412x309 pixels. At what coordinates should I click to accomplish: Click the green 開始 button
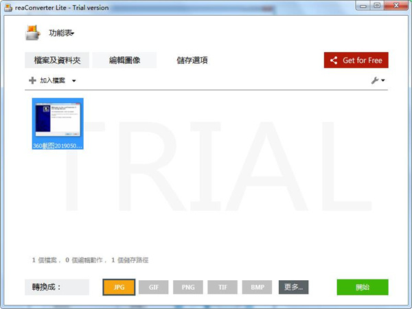363,287
